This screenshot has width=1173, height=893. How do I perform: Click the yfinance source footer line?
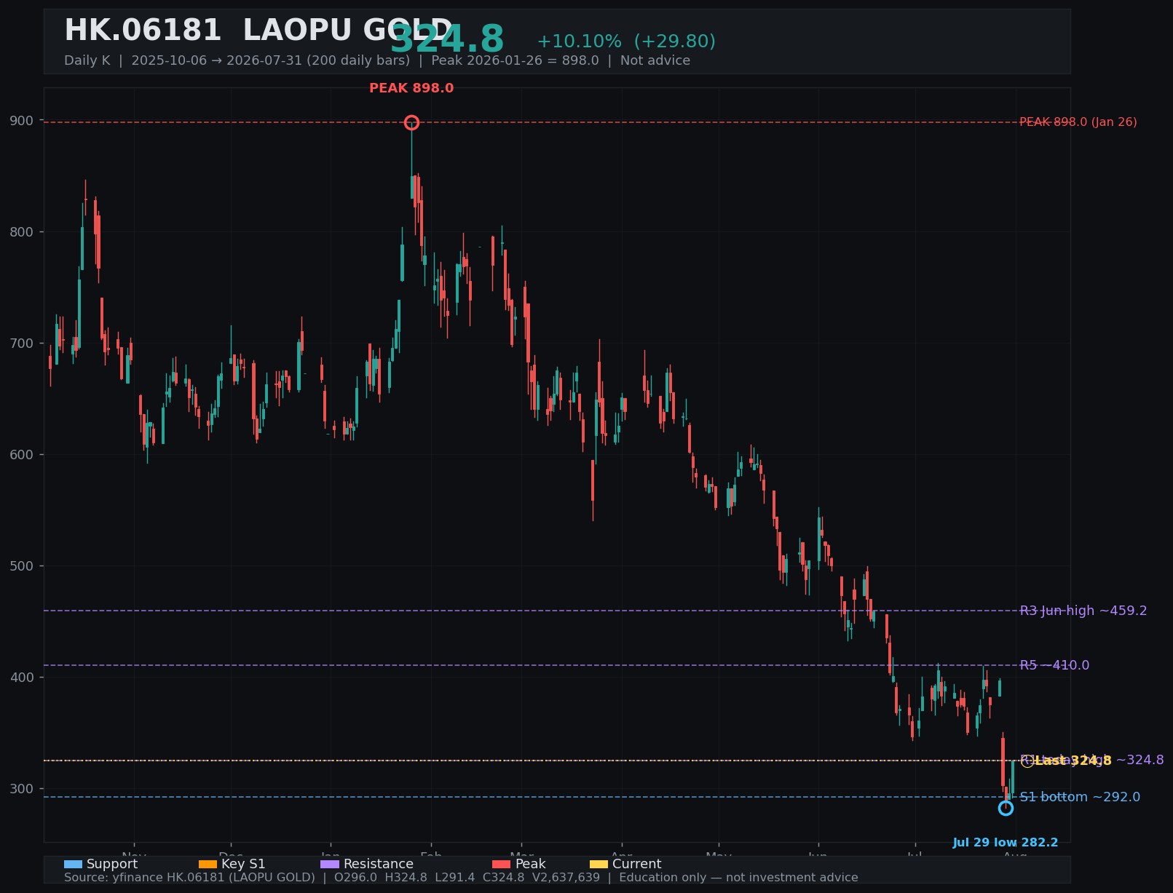click(x=461, y=878)
